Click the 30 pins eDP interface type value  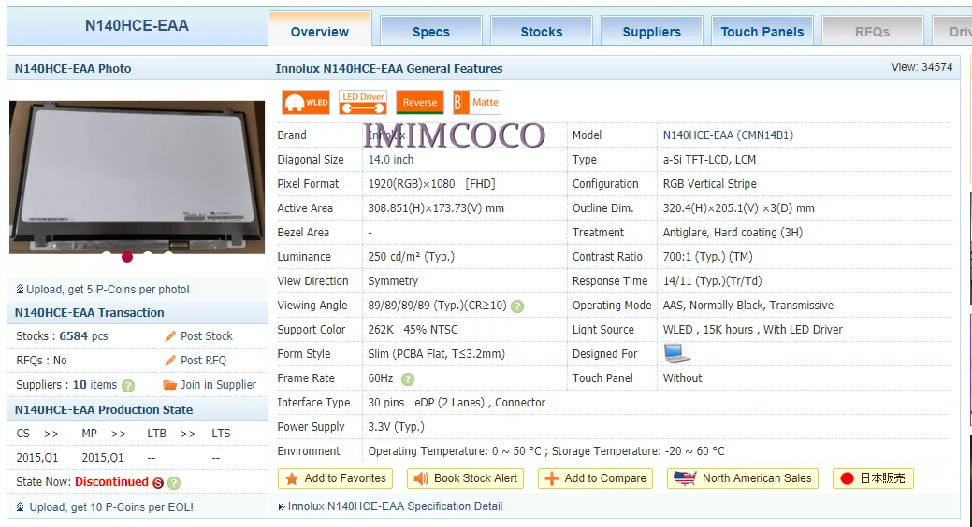point(457,403)
